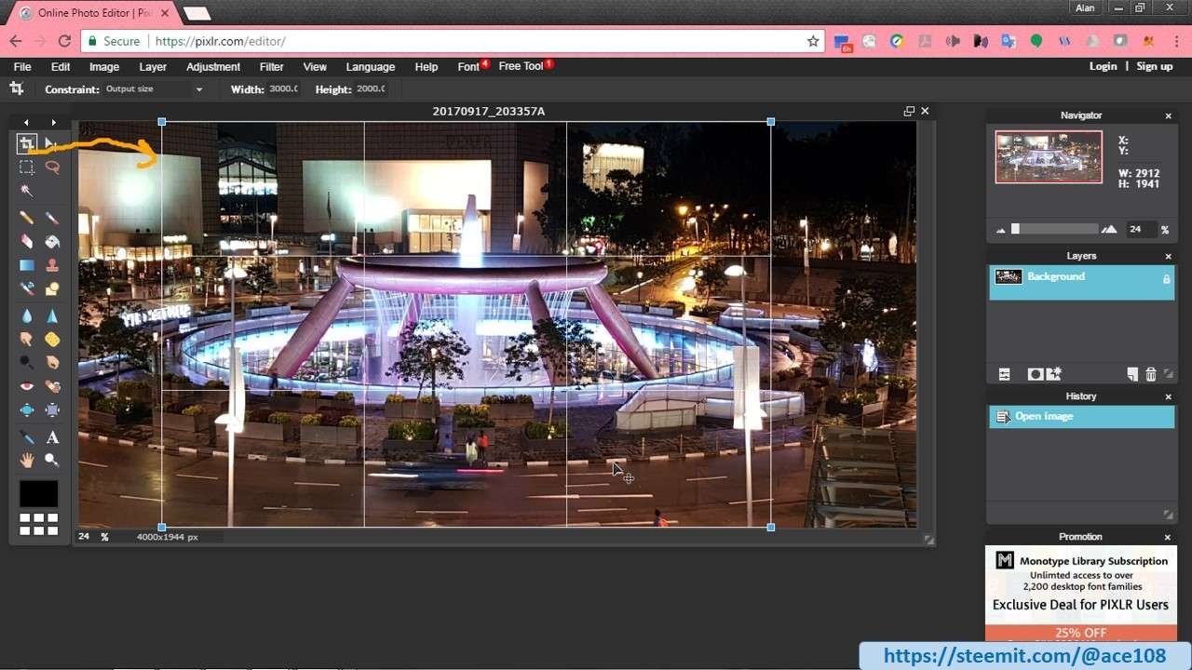Open Layer styles icon in Layers panel

[x=1054, y=374]
